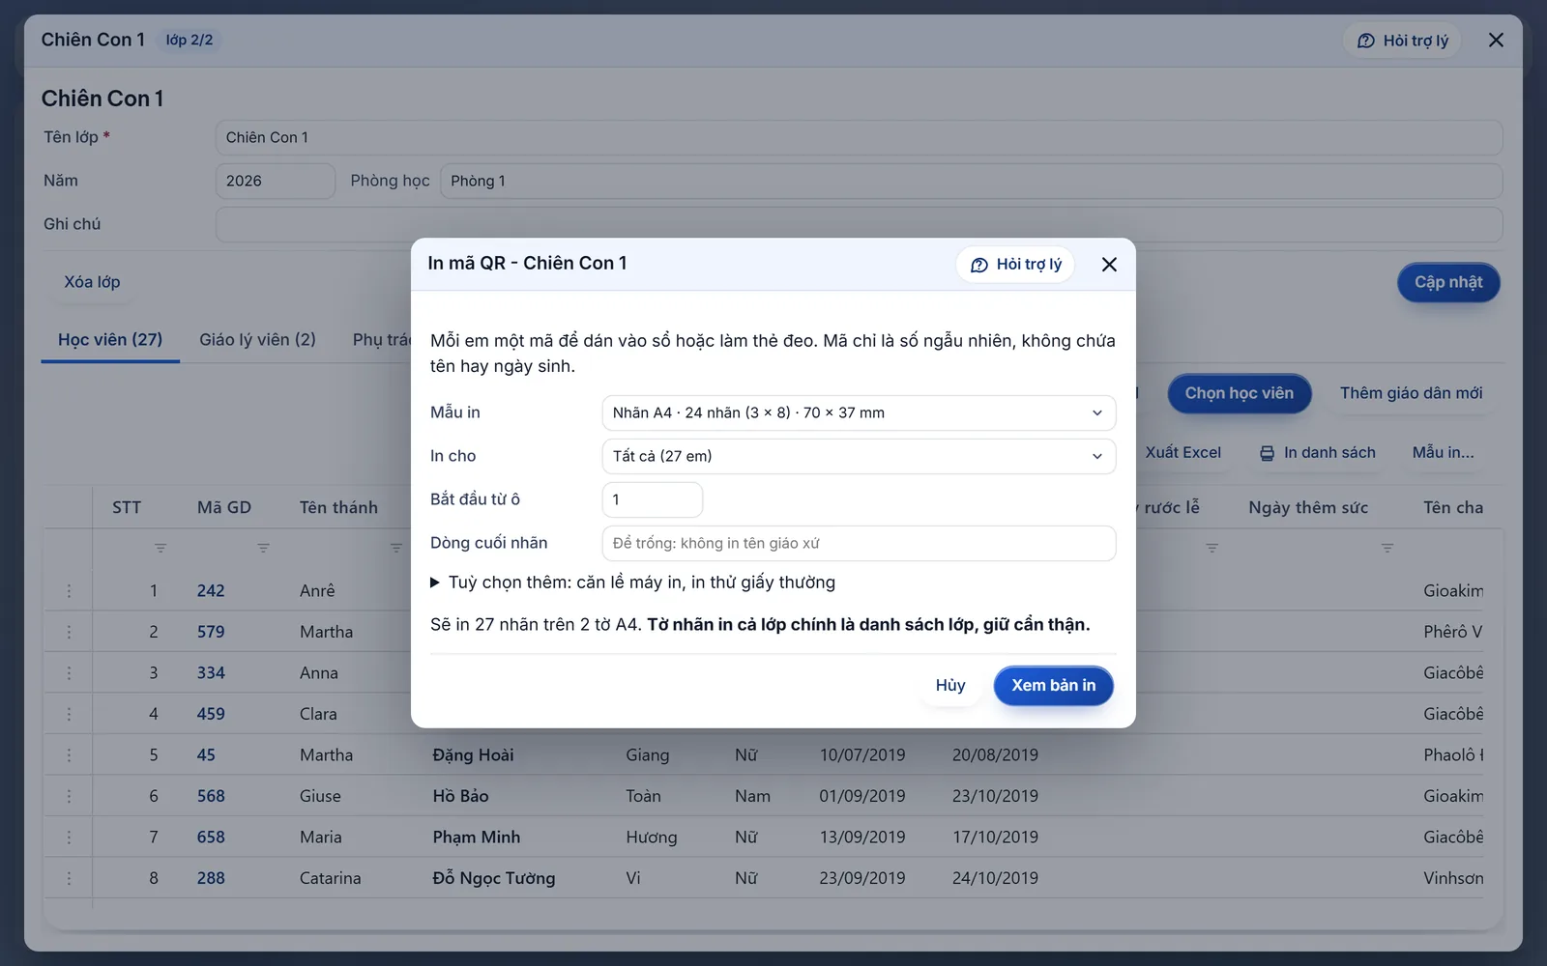
Task: Open row menu dots for student 288
Action: 69,878
